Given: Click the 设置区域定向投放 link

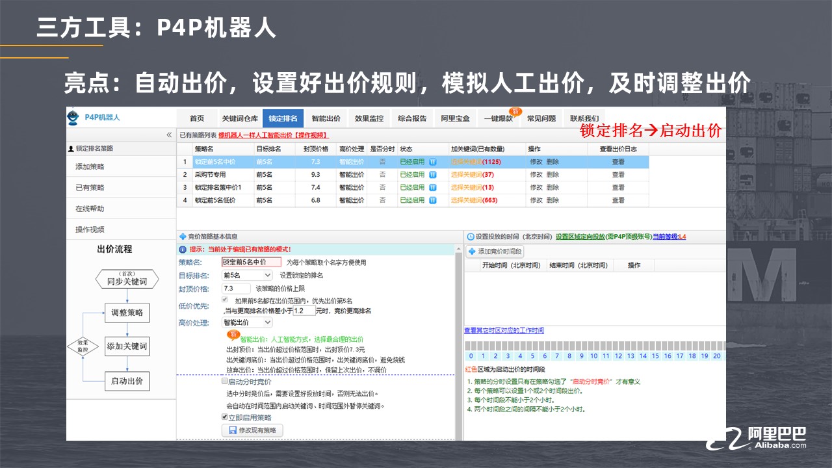Looking at the screenshot, I should click(580, 237).
